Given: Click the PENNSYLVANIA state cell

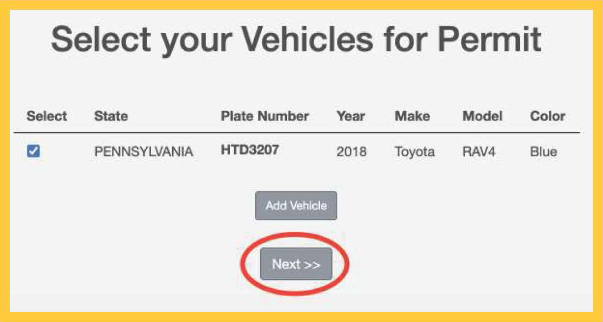Looking at the screenshot, I should [144, 152].
